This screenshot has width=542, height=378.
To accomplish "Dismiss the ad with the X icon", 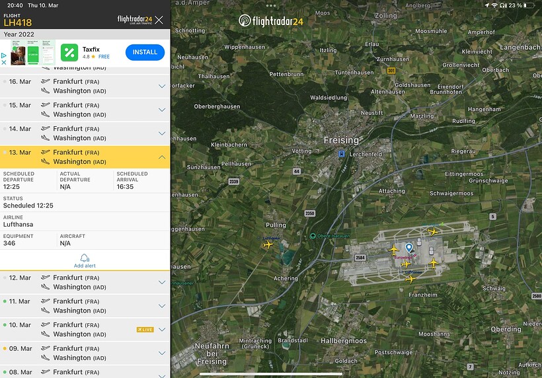I will pyautogui.click(x=4, y=63).
